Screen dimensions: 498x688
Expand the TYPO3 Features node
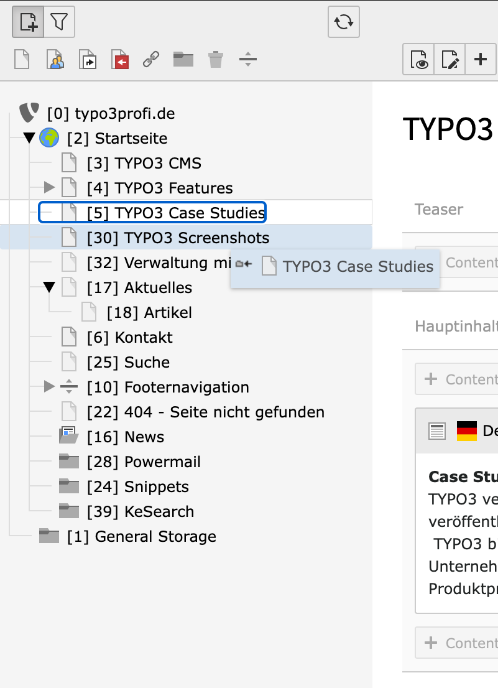tap(49, 188)
